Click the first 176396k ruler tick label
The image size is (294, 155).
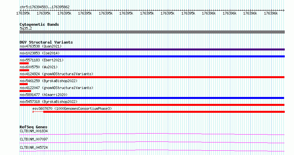click(x=209, y=13)
